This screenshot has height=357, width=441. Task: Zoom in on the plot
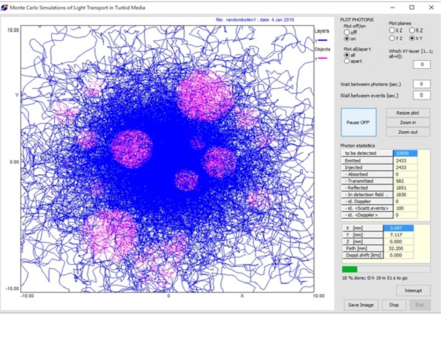[x=407, y=122]
